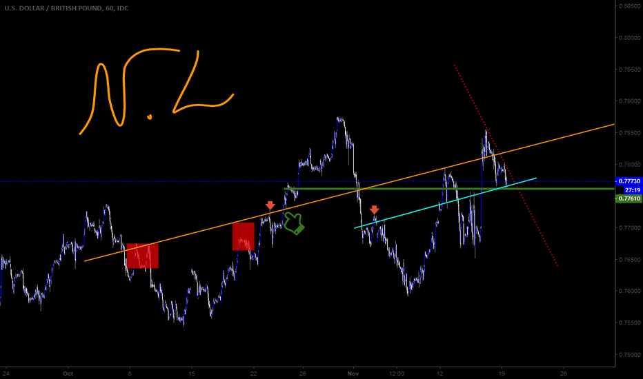
Task: Select the red down arrow beside the green hand
Action: click(270, 205)
